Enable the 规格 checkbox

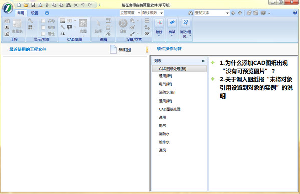click(x=43, y=27)
